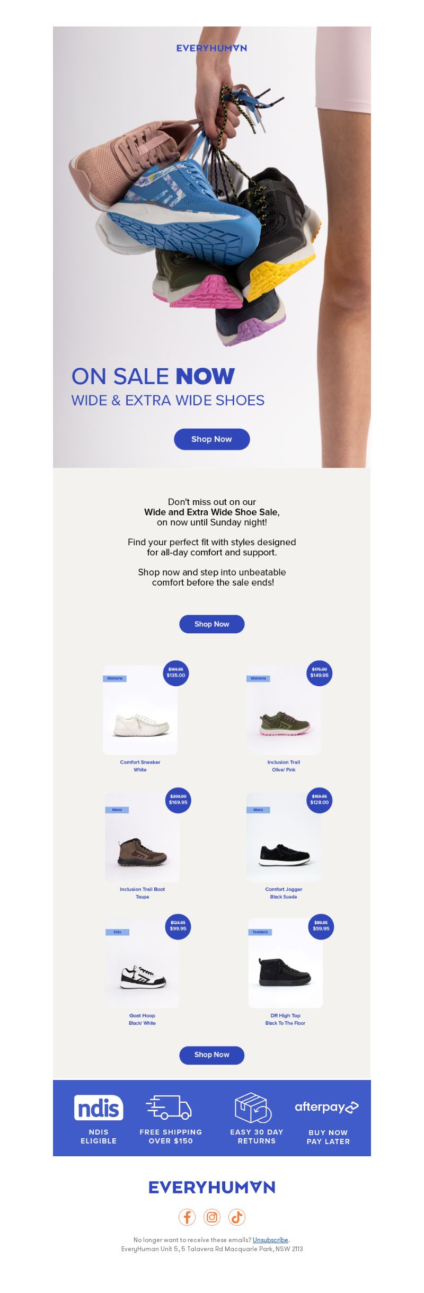Screen dimensions: 424x1293
Task: Open the TikTok social icon
Action: coord(237,1217)
